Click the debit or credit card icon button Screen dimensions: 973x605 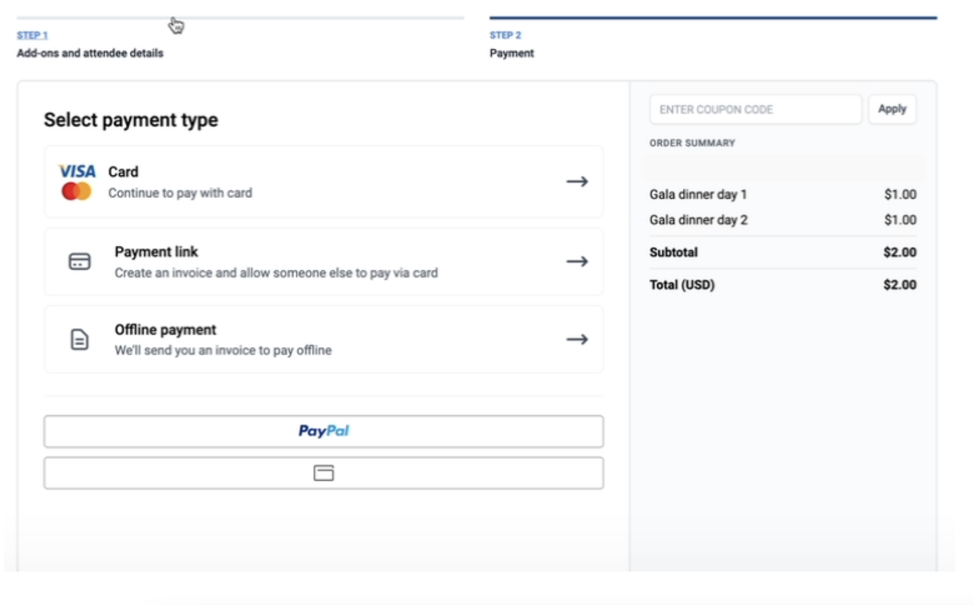pos(323,473)
